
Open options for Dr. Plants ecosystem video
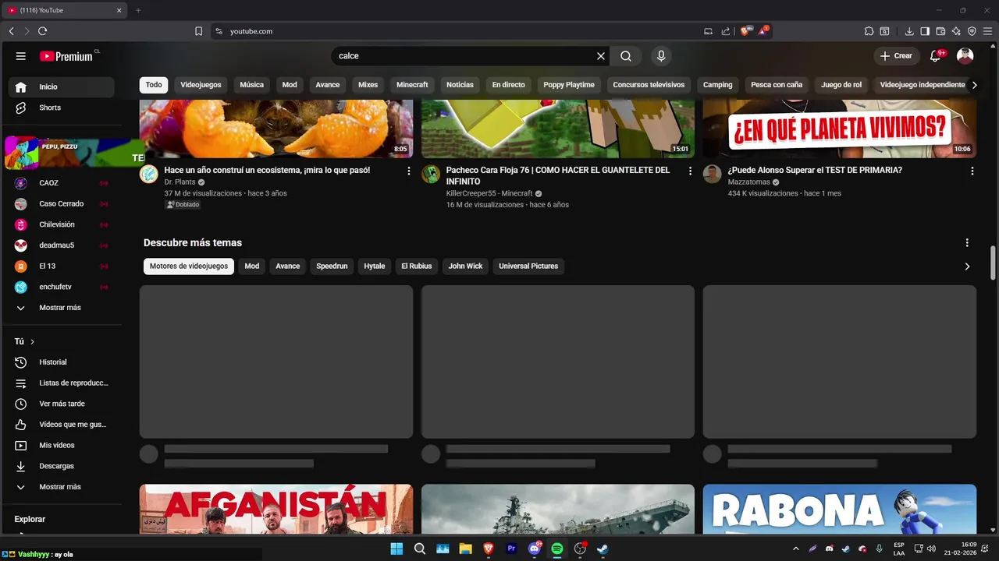tap(408, 171)
